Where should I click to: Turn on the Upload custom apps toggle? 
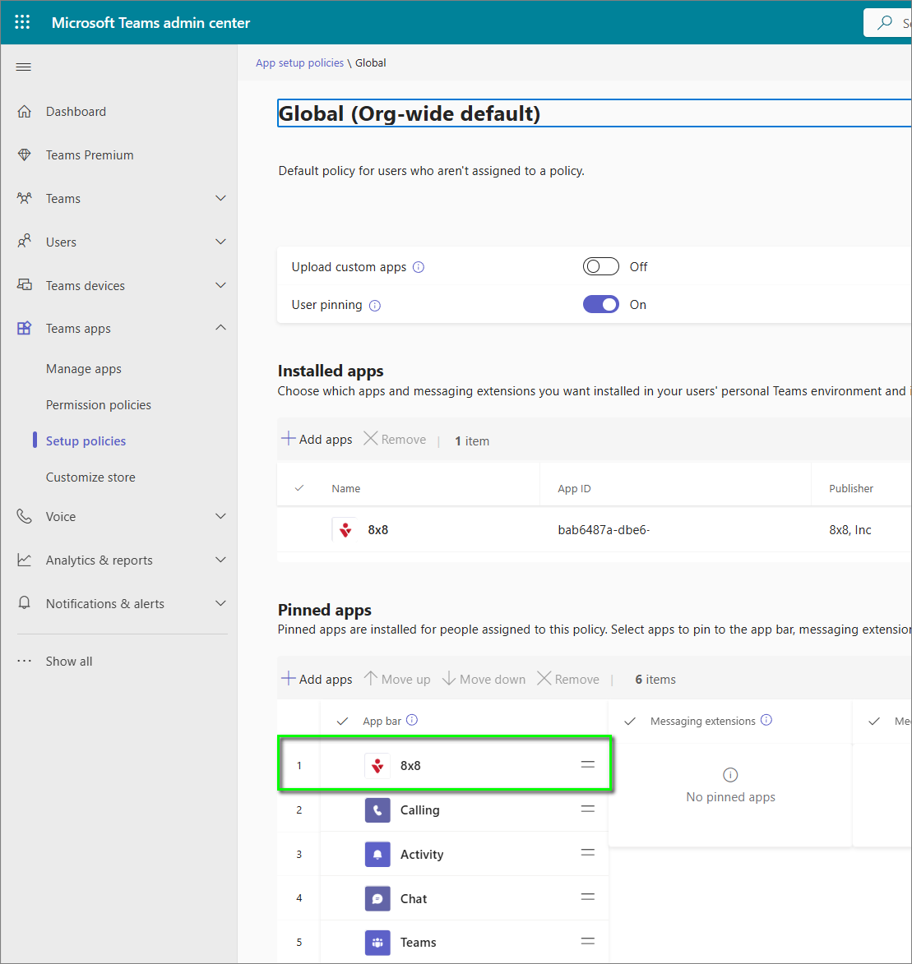tap(600, 267)
